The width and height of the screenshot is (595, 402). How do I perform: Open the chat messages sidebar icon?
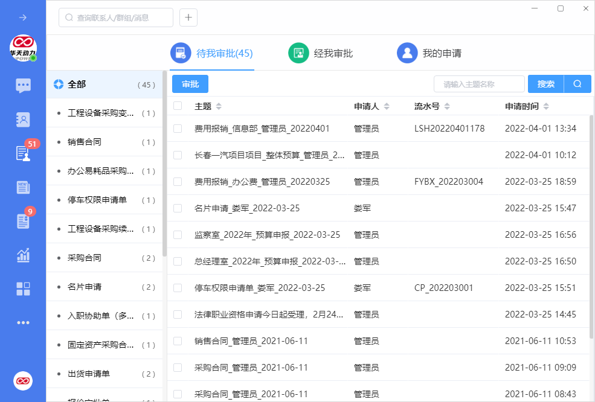click(23, 85)
